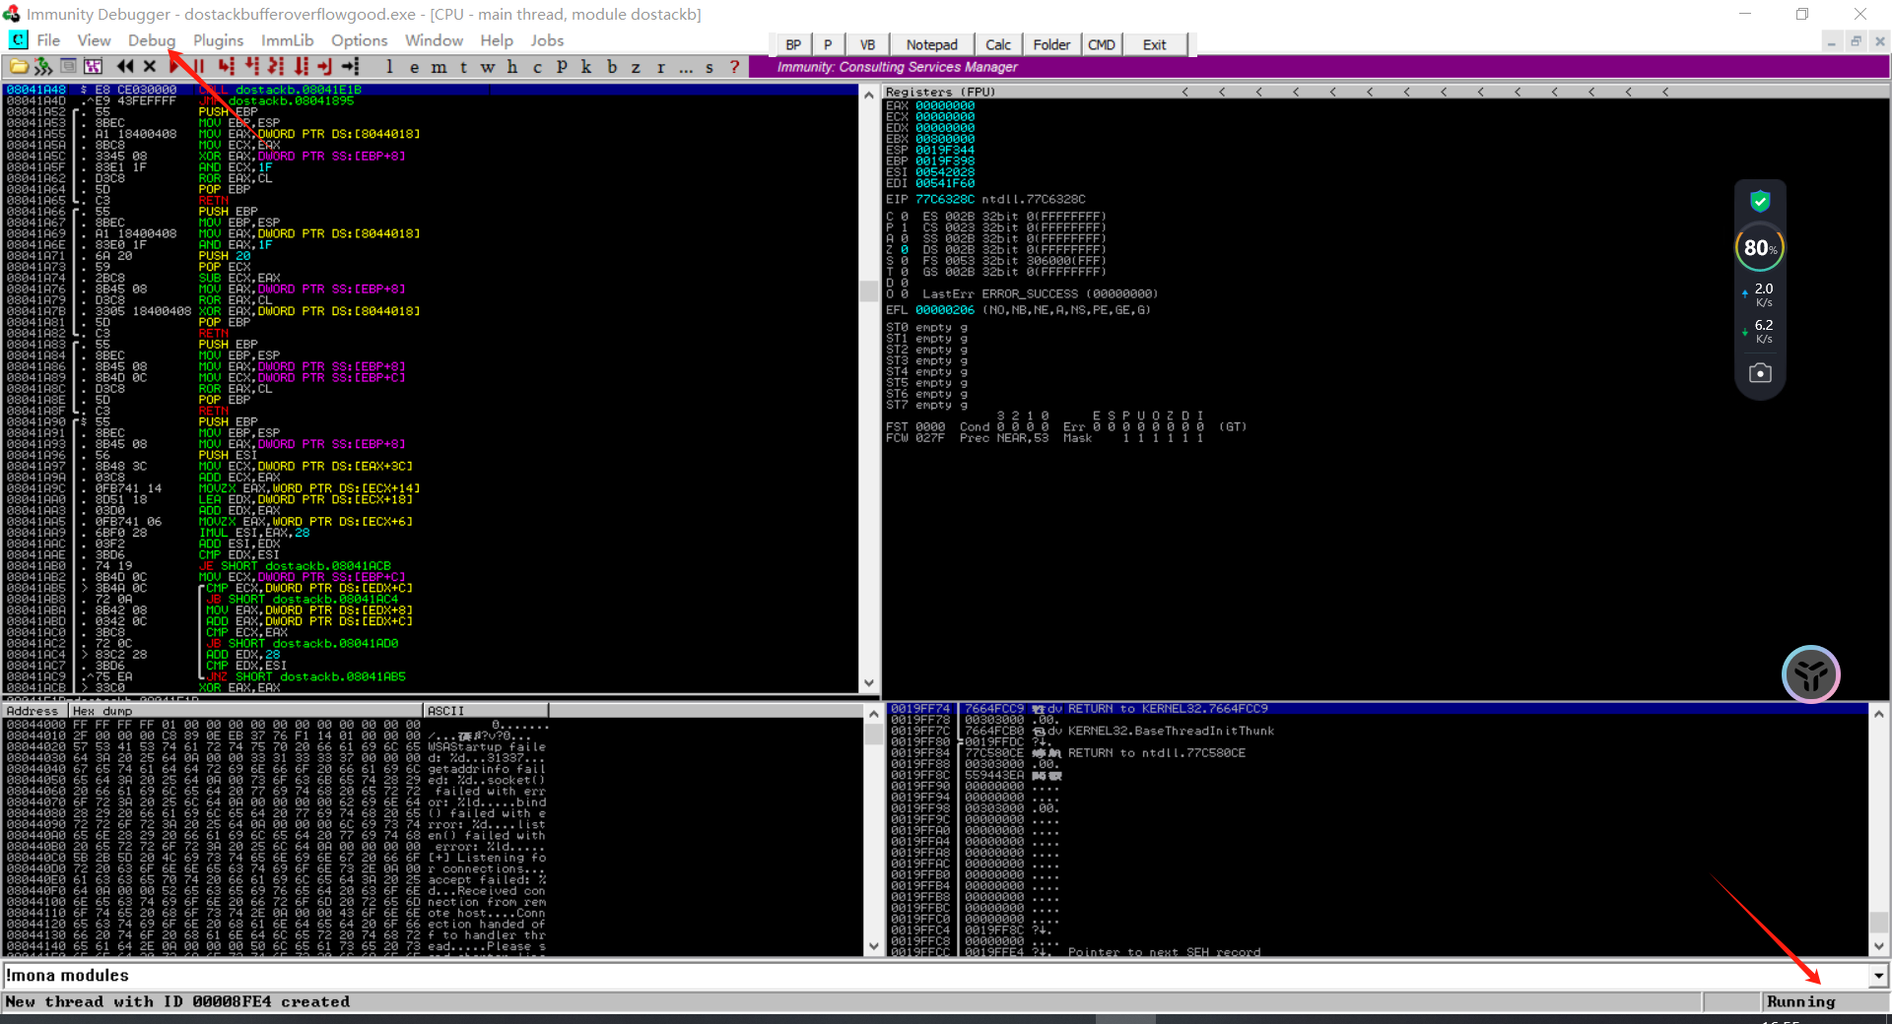
Task: Click the CMD button
Action: [x=1101, y=44]
